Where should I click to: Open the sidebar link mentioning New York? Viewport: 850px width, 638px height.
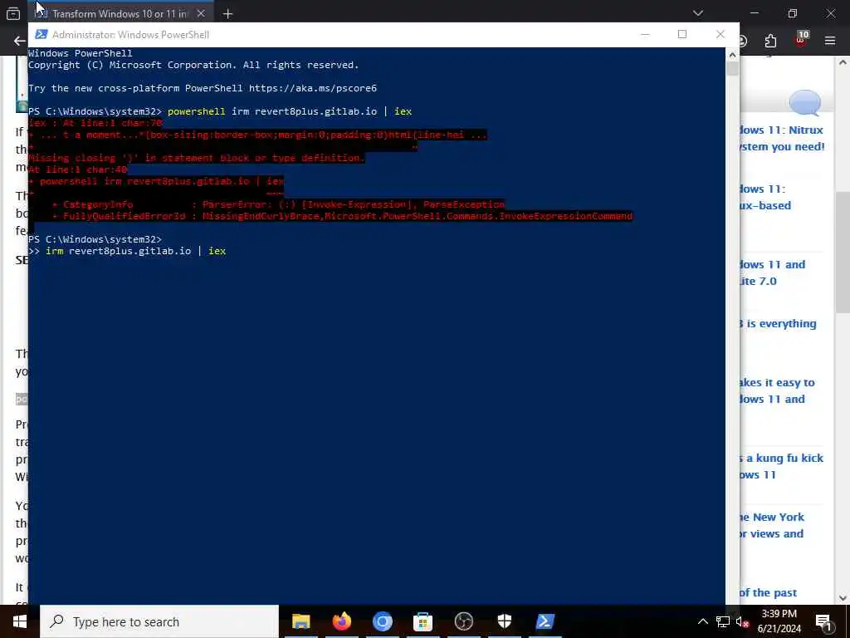click(772, 525)
